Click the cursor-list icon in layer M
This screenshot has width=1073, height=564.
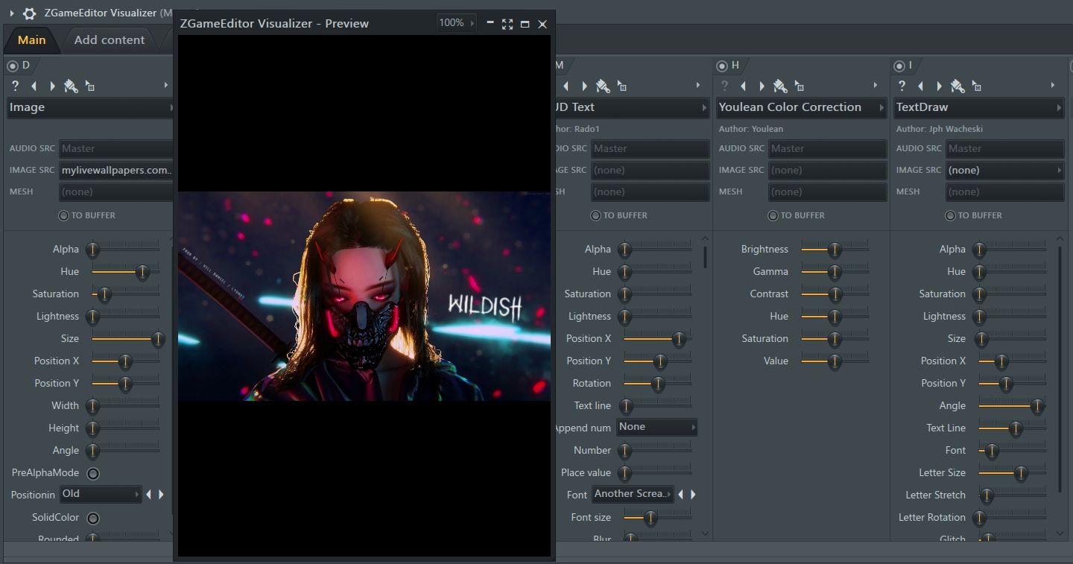tap(621, 86)
